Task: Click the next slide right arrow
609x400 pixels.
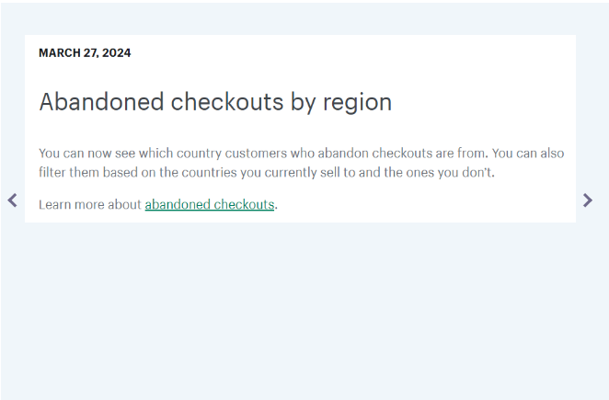Action: click(588, 200)
